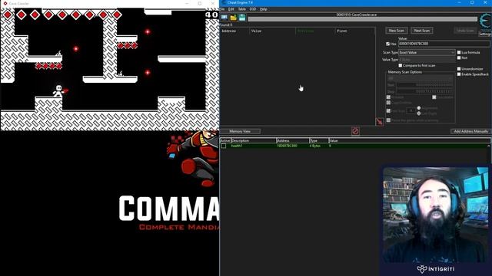Open Settings below Cheat Engine logo
492x276 pixels.
tap(485, 34)
